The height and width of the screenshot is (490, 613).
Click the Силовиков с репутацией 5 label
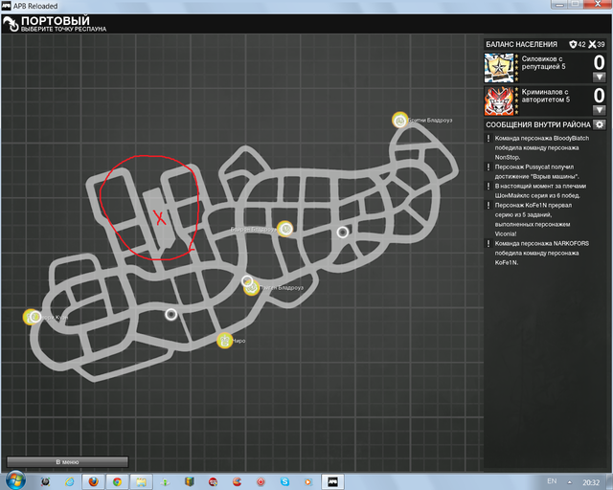[543, 62]
